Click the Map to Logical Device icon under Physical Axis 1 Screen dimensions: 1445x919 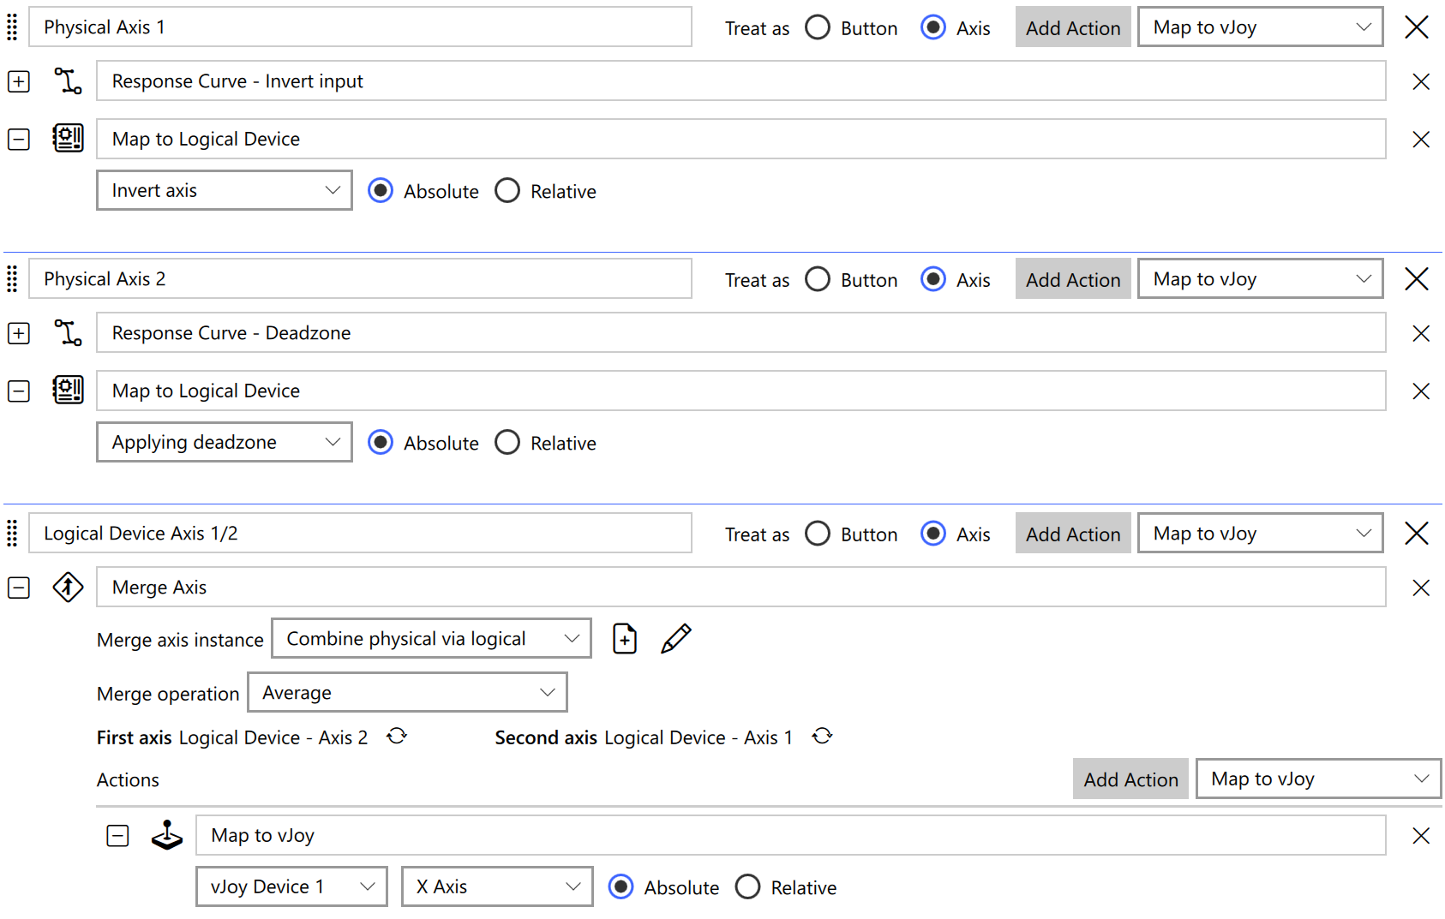pos(68,138)
